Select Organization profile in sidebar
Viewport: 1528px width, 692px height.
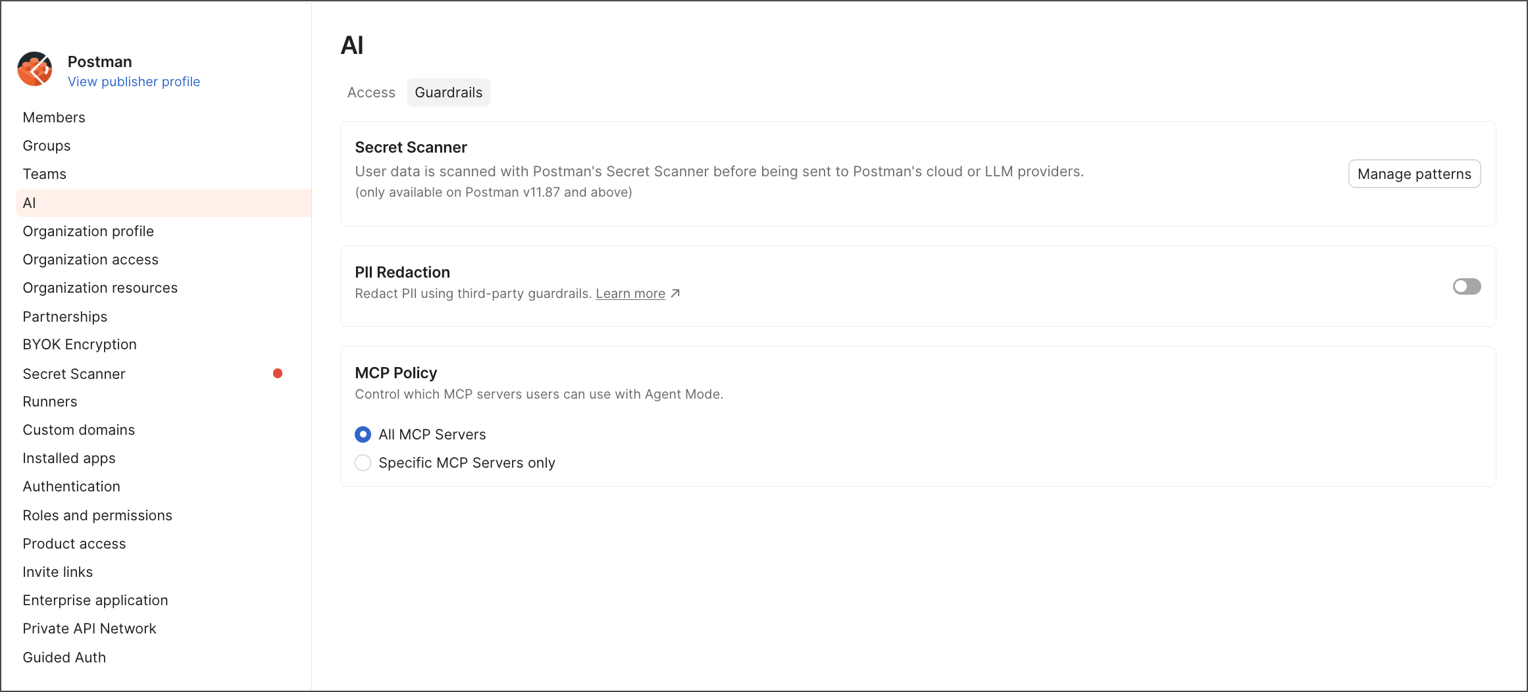coord(88,232)
